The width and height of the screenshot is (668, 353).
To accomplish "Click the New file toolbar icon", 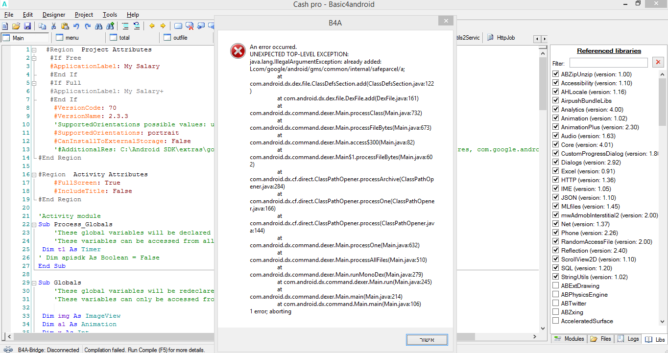I will click(x=5, y=26).
